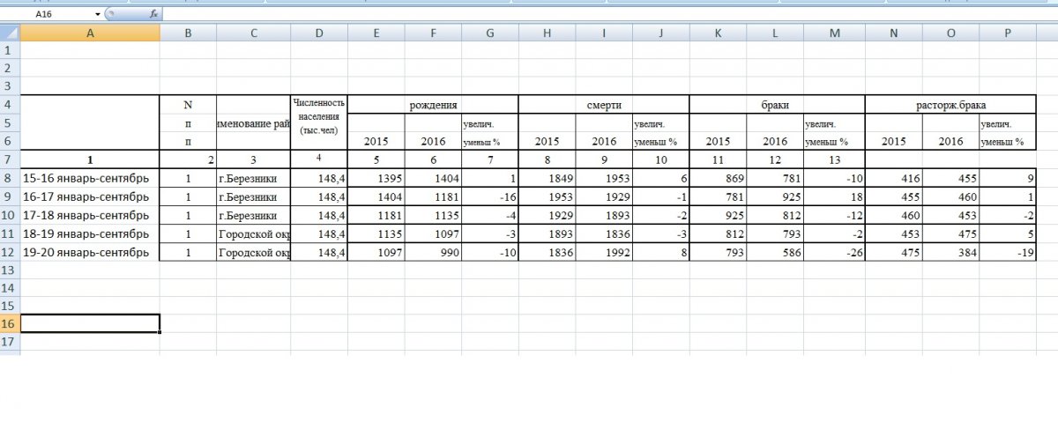Select cell '19-20 январь-сентябрь'

coord(89,252)
